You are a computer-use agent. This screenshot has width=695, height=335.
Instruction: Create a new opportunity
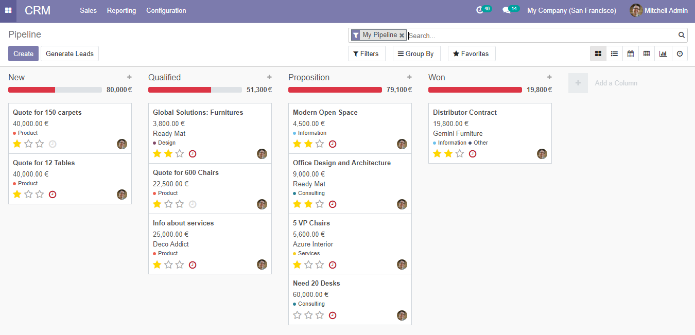point(23,53)
